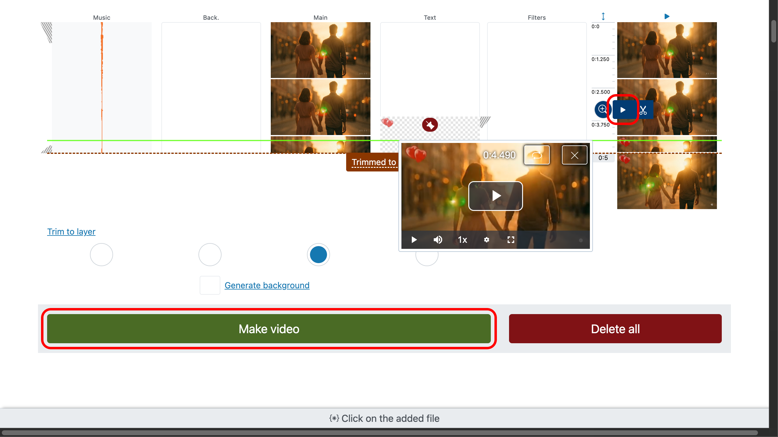Open the settings gear in the video preview
778x437 pixels.
click(x=486, y=239)
